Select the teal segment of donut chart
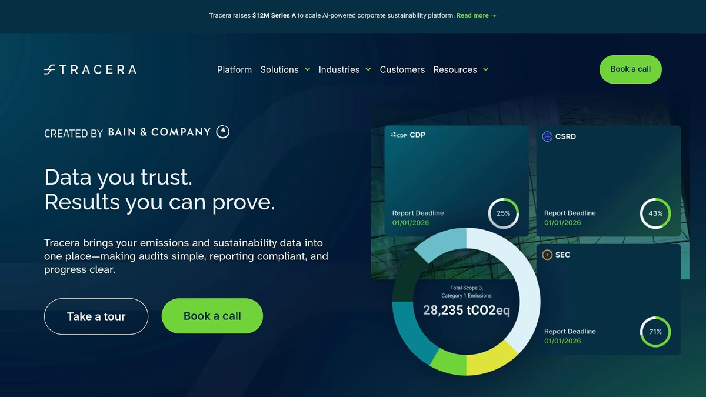706x397 pixels. click(405, 331)
